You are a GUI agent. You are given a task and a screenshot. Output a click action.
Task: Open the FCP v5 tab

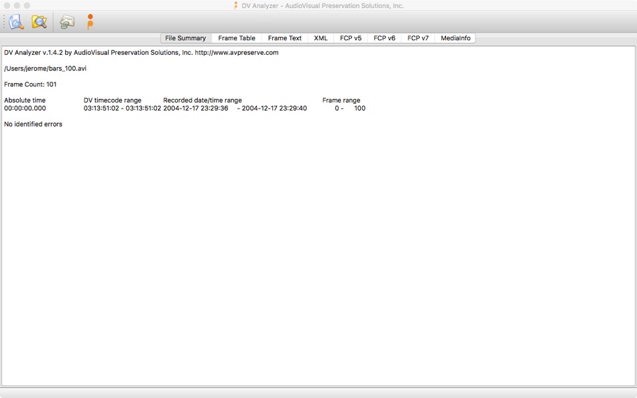(x=351, y=38)
